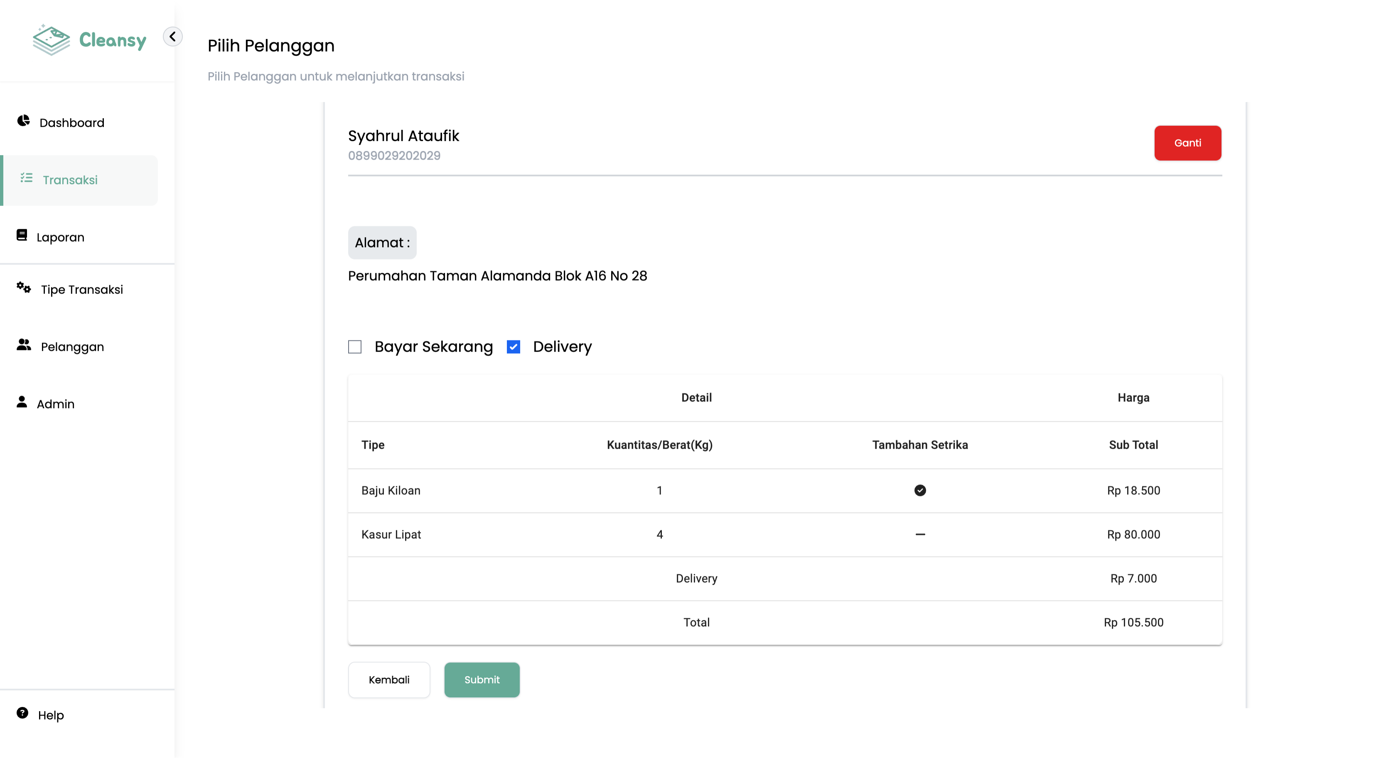Image resolution: width=1396 pixels, height=758 pixels.
Task: Click the Baju Kiloan quantity 1
Action: click(659, 491)
